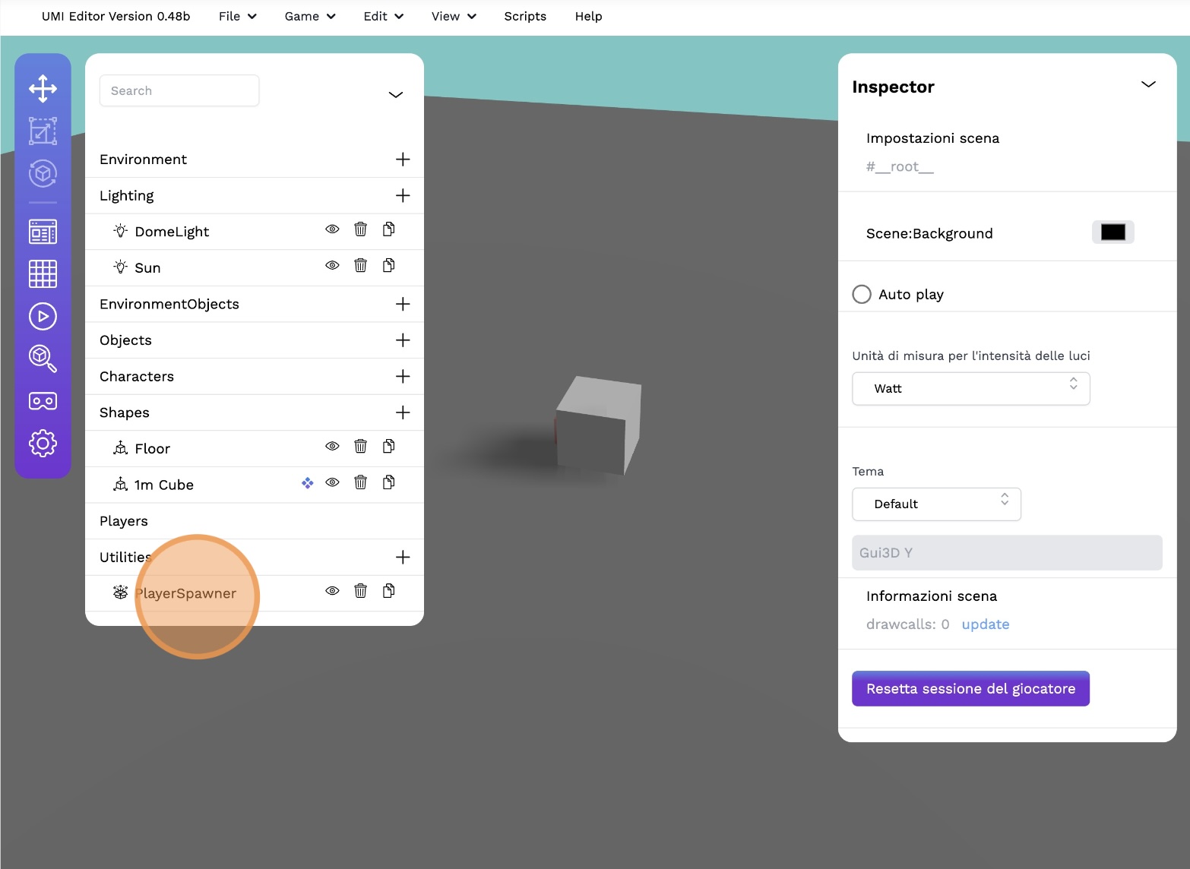
Task: Toggle visibility of the Floor shape
Action: pos(332,447)
